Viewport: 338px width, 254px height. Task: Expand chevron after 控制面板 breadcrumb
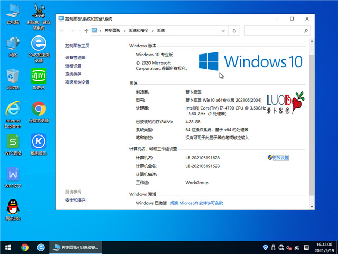pyautogui.click(x=125, y=31)
